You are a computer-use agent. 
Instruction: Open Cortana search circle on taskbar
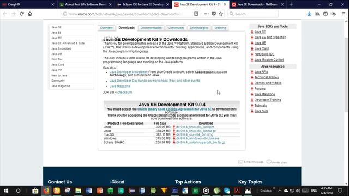pyautogui.click(x=18, y=191)
